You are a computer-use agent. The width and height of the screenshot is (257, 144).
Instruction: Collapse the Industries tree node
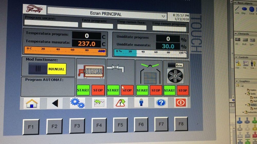(x=243, y=112)
